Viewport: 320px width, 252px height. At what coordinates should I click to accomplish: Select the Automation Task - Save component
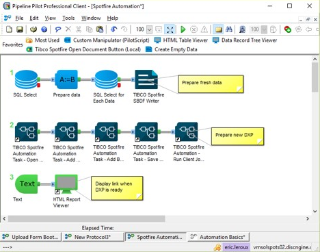[x=146, y=131]
